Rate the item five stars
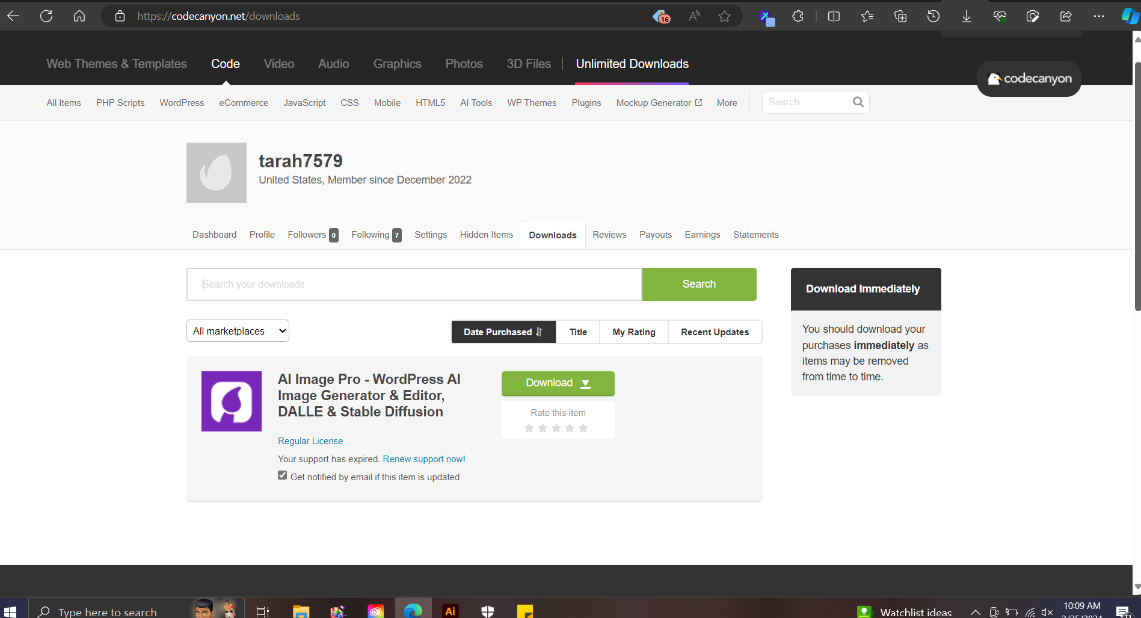 (583, 428)
